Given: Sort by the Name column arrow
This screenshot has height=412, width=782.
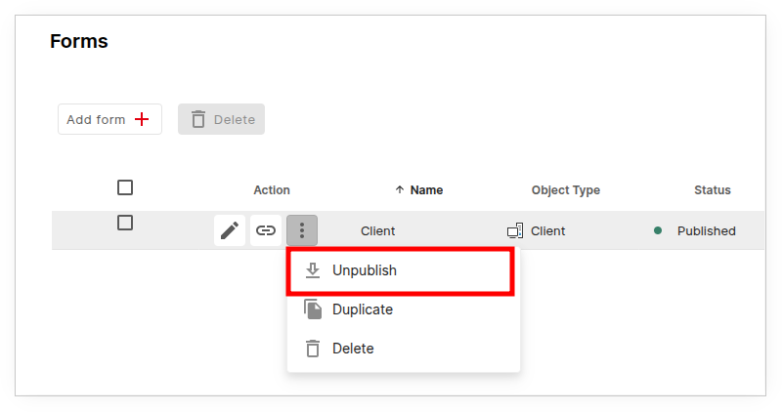Looking at the screenshot, I should pyautogui.click(x=399, y=190).
